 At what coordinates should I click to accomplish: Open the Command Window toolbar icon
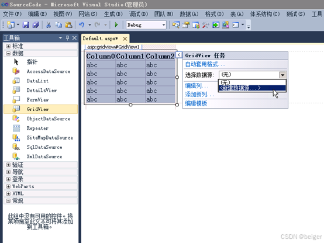pyautogui.click(x=236, y=25)
